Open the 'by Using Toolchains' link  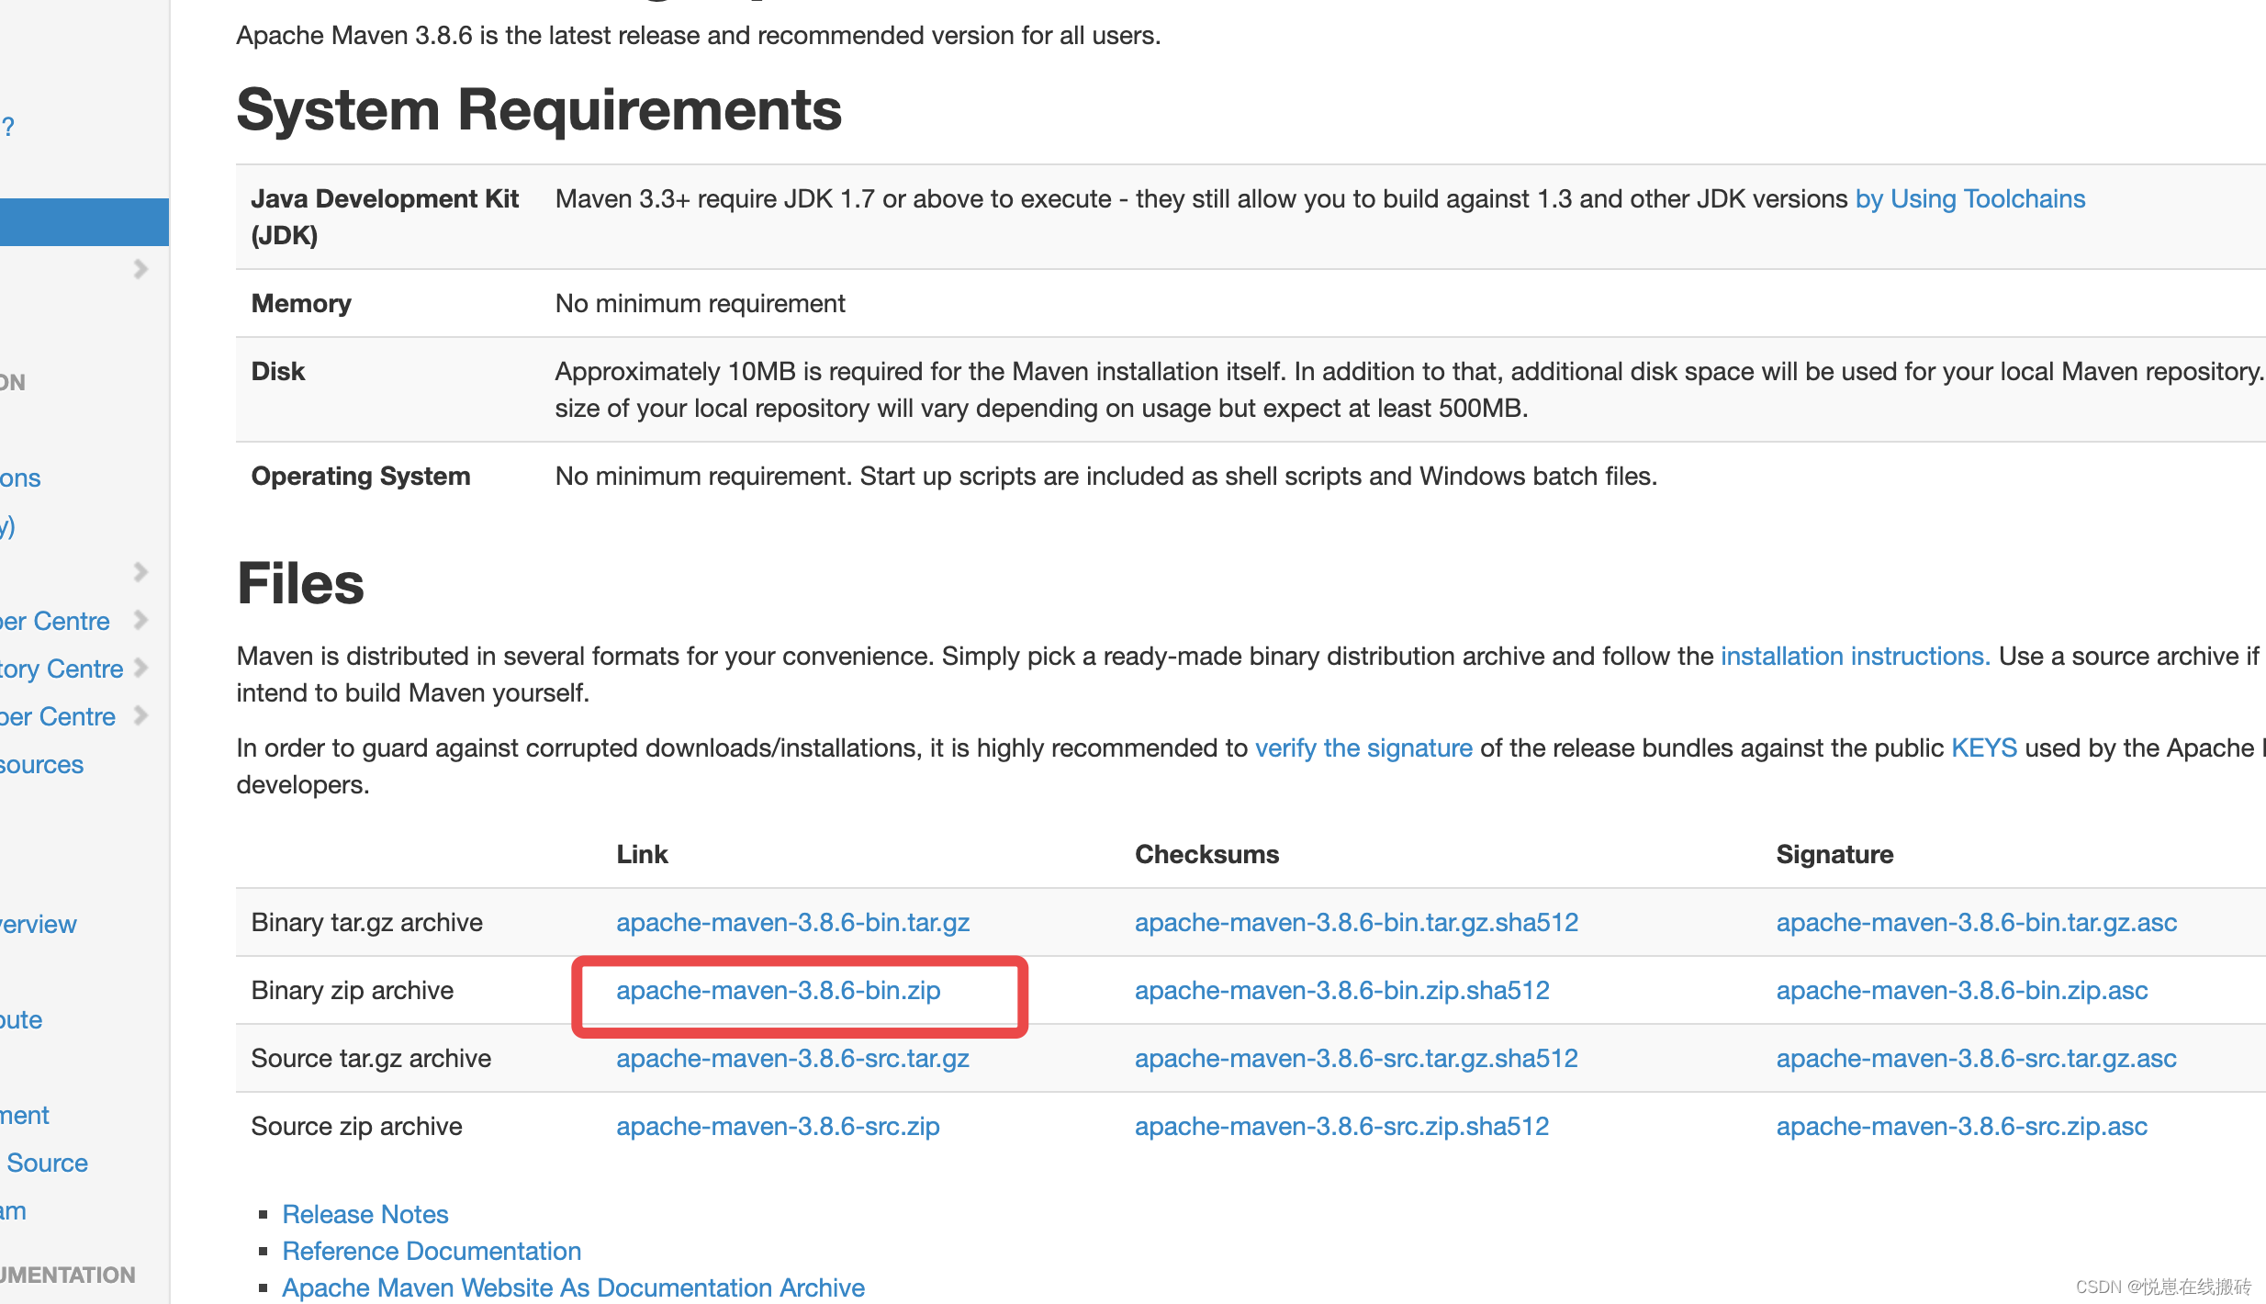(1969, 198)
